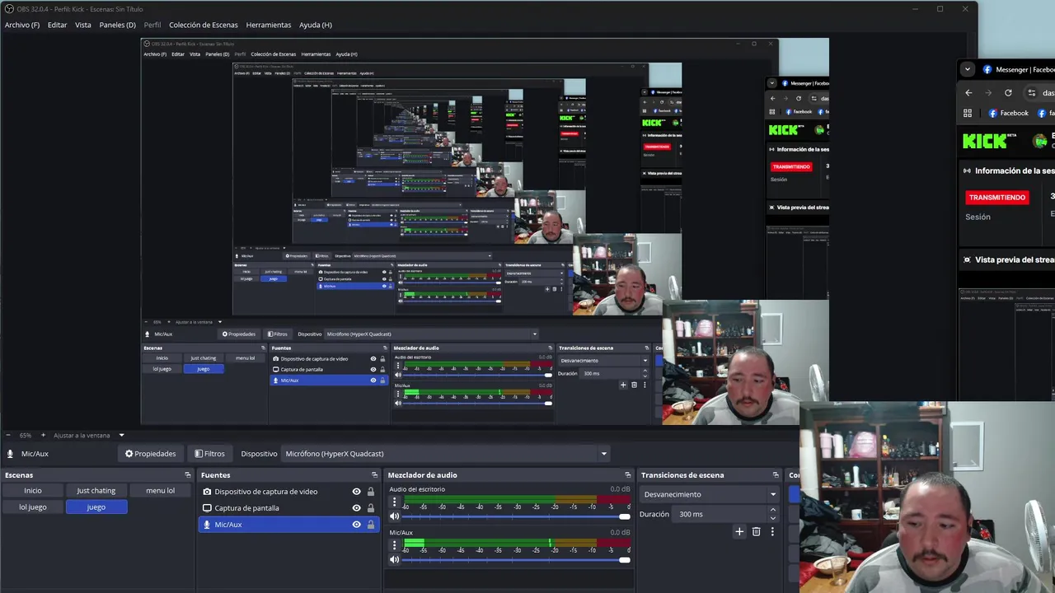
Task: Switch to the menu lol scene
Action: pos(160,491)
